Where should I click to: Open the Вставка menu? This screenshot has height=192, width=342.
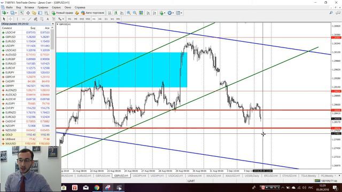pos(29,7)
